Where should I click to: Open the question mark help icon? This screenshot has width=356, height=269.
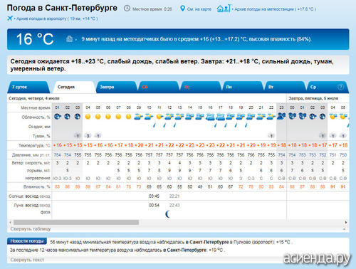point(340,87)
